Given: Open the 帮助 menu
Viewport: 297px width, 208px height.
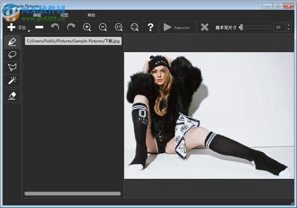Looking at the screenshot, I should 91,15.
